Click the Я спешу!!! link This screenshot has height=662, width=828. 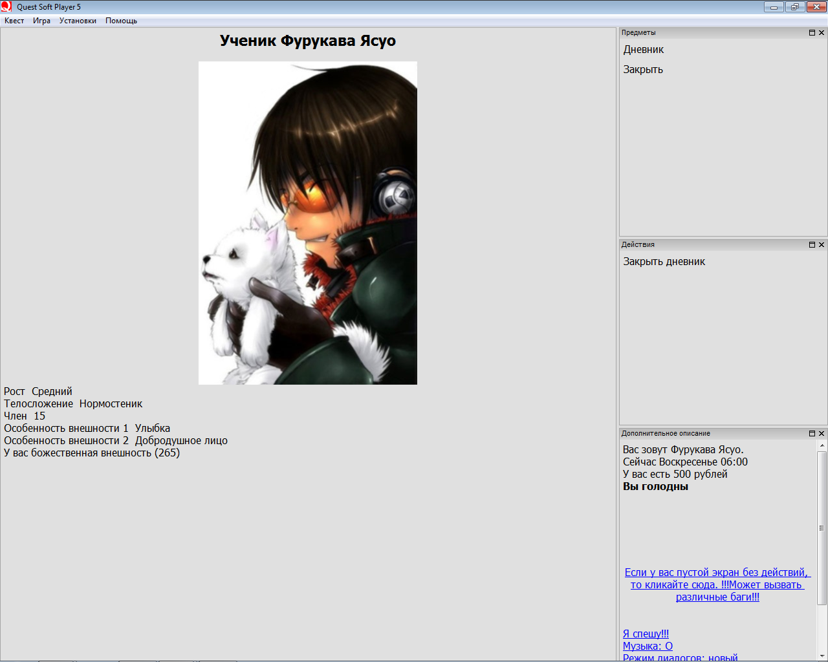point(646,634)
